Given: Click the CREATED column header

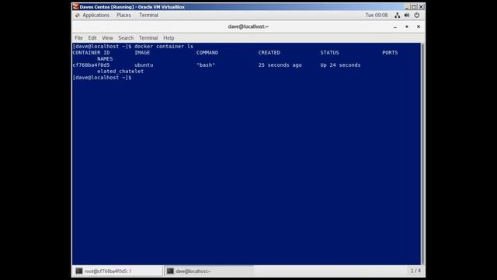Looking at the screenshot, I should click(269, 53).
